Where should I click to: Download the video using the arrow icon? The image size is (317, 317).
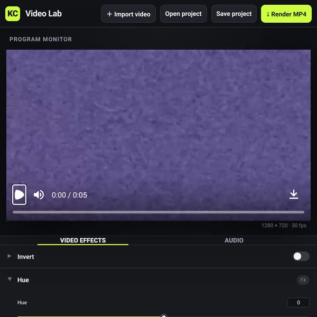(x=294, y=194)
